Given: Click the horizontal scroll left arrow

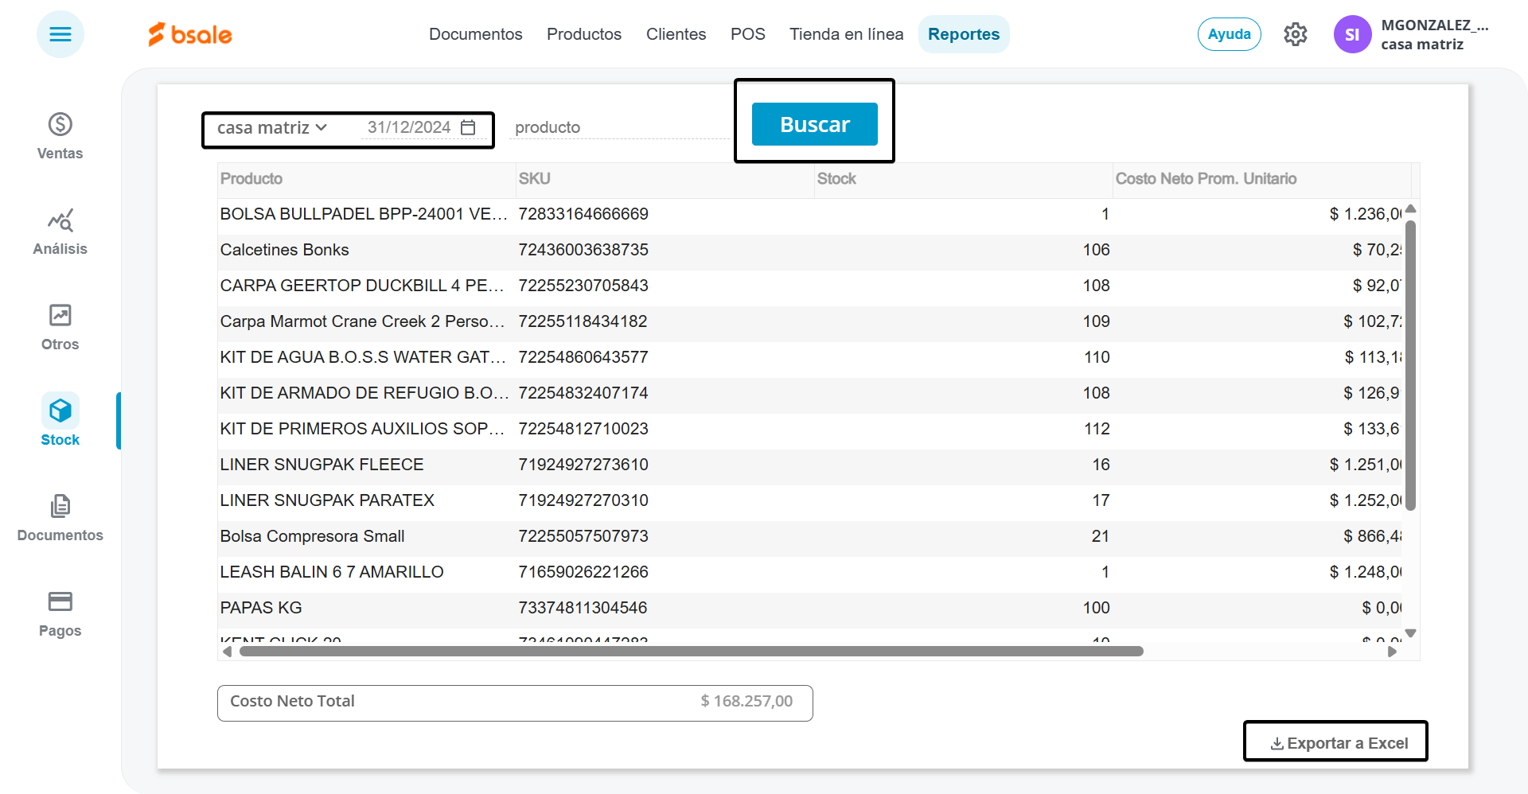Looking at the screenshot, I should point(228,652).
